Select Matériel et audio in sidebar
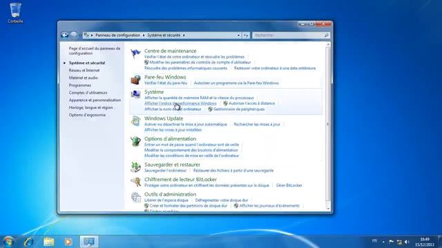Screen dimensions: 442x248 tap(83, 78)
